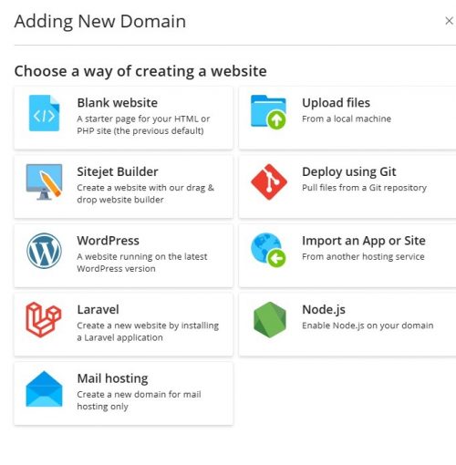The width and height of the screenshot is (456, 465).
Task: Close the Adding New Domain dialog
Action: [449, 21]
